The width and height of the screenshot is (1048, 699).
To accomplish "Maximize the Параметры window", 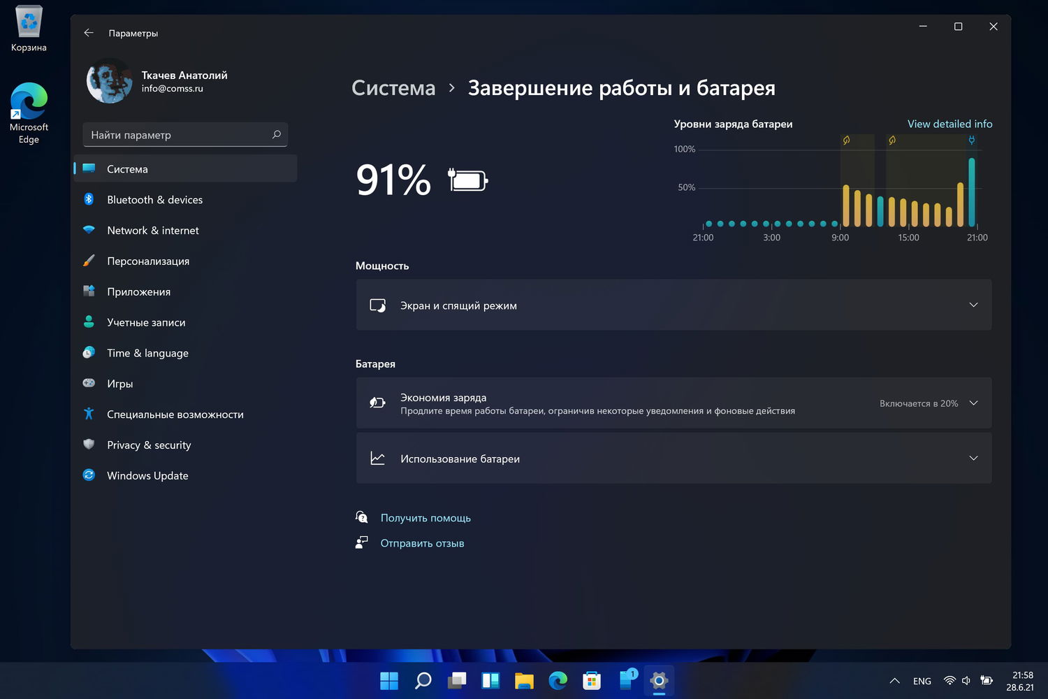I will (958, 27).
